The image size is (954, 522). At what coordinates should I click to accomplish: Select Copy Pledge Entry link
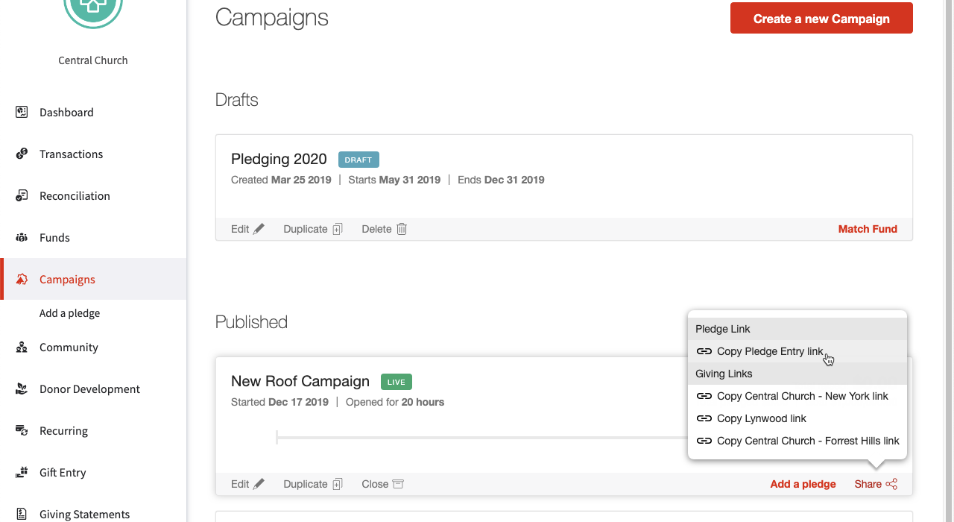(x=770, y=351)
